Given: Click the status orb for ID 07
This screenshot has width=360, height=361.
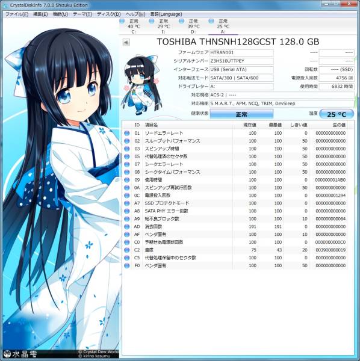Looking at the screenshot, I should [126, 164].
